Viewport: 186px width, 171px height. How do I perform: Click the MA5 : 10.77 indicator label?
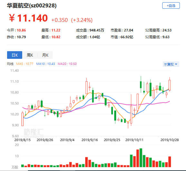click(x=25, y=64)
